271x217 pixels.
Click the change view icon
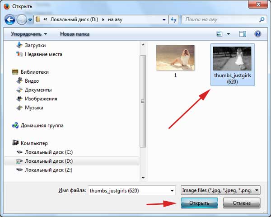[220, 34]
